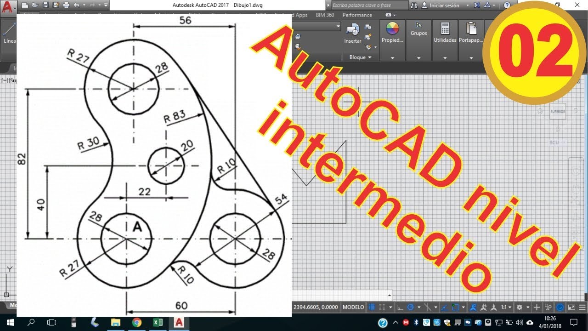The image size is (588, 331).
Task: Click the Clean Screen icon in status bar
Action: tap(571, 307)
